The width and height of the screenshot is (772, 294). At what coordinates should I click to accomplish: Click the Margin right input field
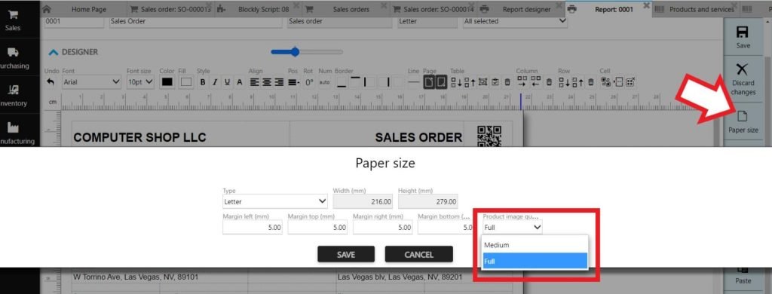pyautogui.click(x=382, y=227)
